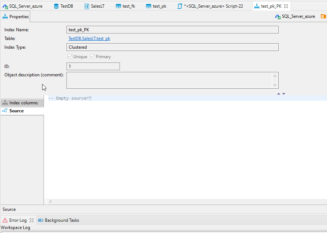Expand the source editor with the down arrow
The image size is (327, 233).
(x=283, y=93)
